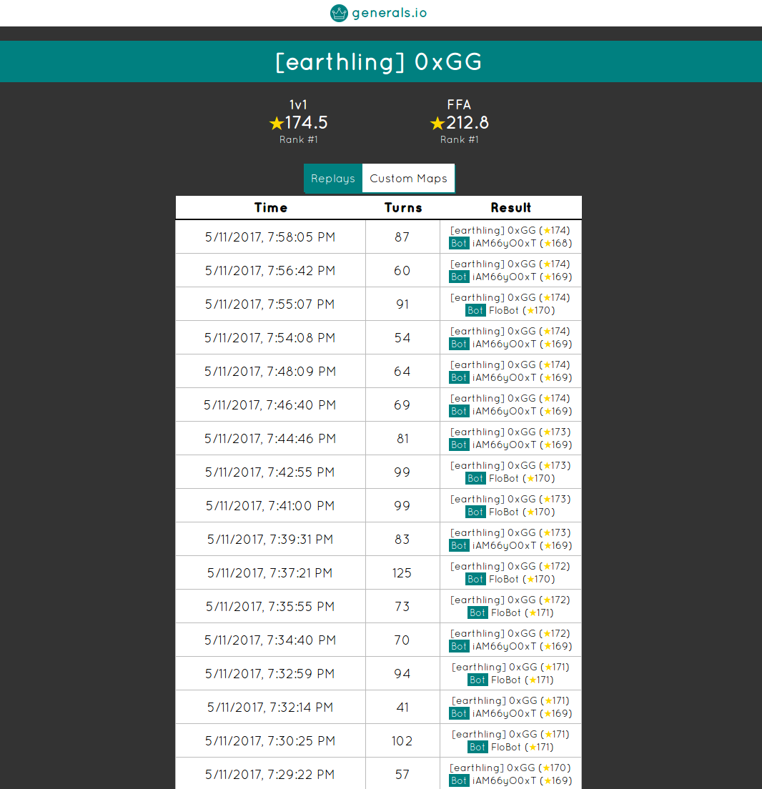Open the generals.io home link text

point(389,13)
